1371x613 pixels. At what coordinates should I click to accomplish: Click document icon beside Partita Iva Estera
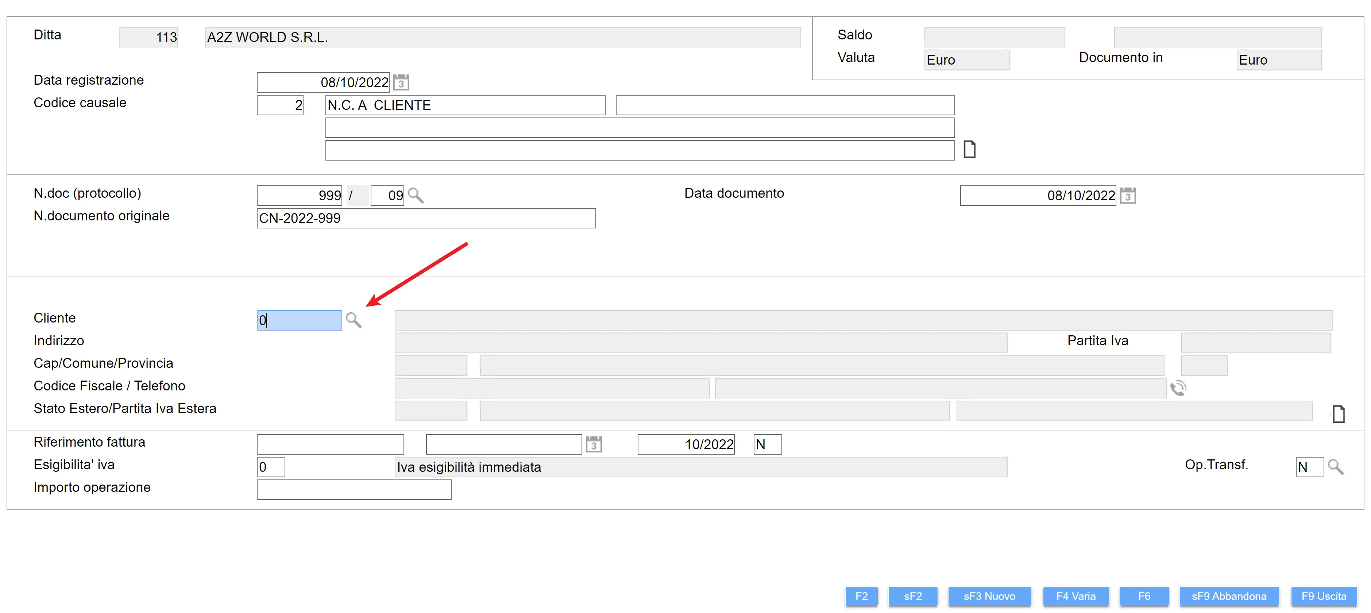pyautogui.click(x=1338, y=414)
